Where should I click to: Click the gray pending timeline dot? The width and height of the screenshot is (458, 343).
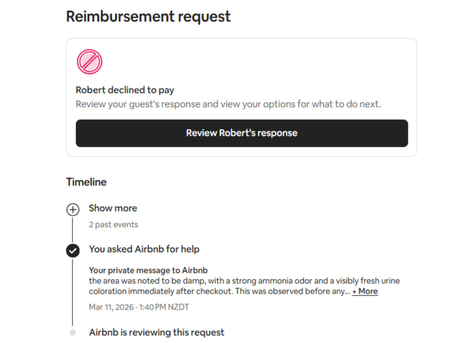point(73,332)
